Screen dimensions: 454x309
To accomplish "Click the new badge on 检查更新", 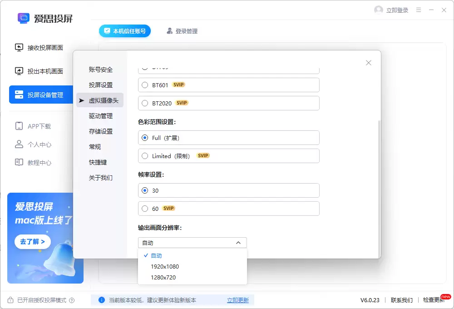I will coord(445,297).
